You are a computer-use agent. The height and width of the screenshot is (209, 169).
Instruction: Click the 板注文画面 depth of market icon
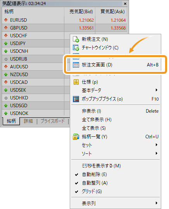pyautogui.click(x=76, y=65)
